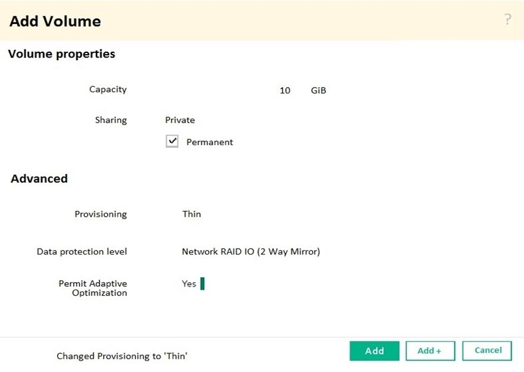The width and height of the screenshot is (524, 372).
Task: Click the Advanced section heading
Action: 39,179
